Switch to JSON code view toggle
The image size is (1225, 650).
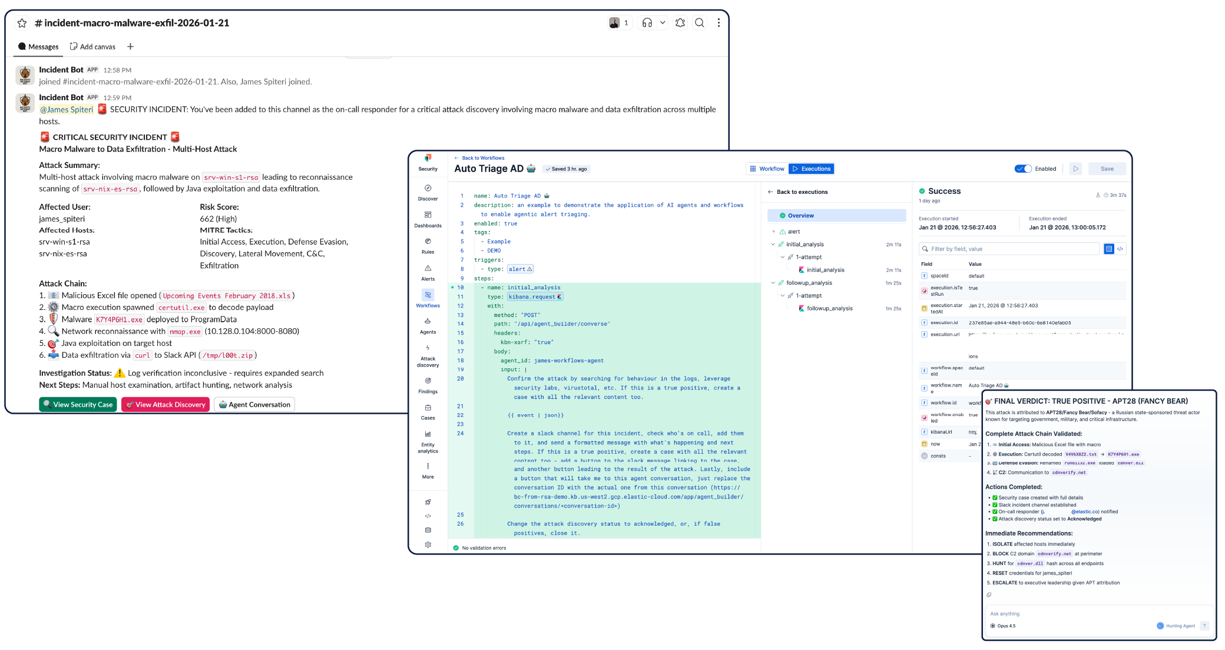(x=1120, y=249)
